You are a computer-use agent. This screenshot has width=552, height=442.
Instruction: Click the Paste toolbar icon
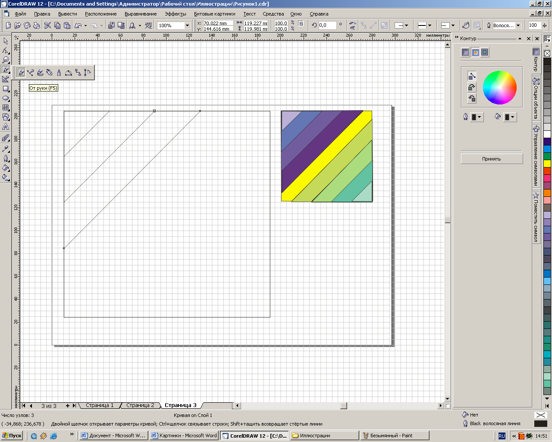click(67, 25)
